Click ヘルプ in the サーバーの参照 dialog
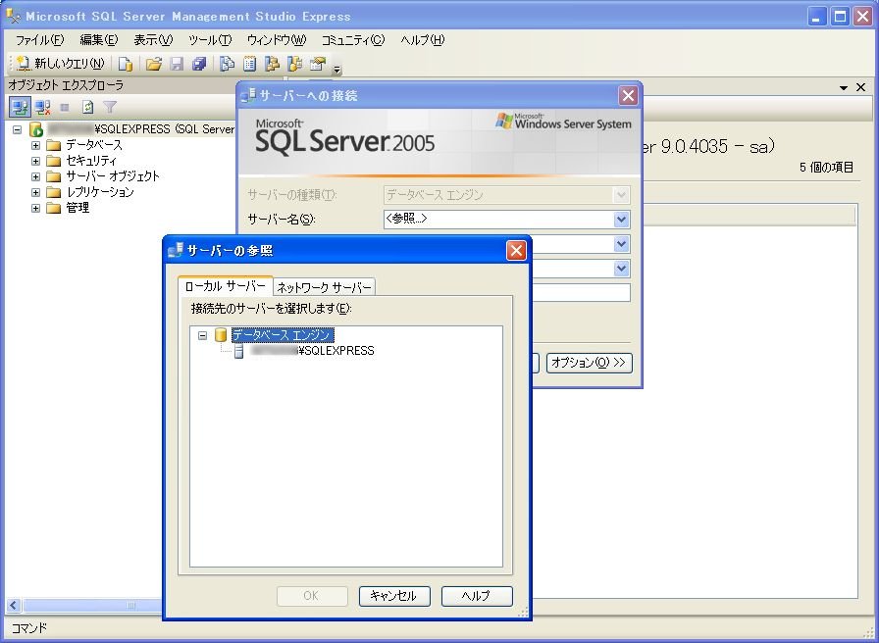Viewport: 879px width, 643px height. (x=477, y=596)
